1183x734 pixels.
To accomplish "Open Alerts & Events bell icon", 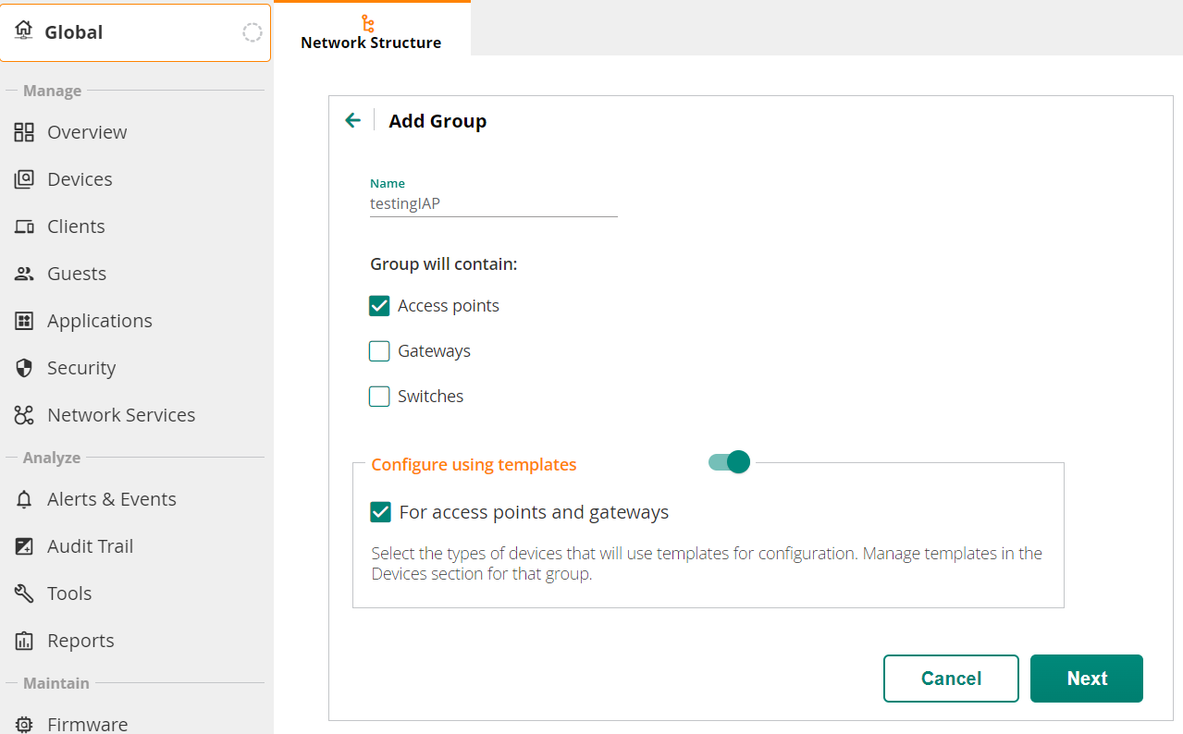I will tap(24, 499).
